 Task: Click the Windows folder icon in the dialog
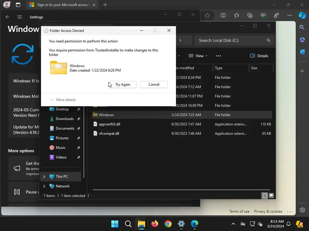59,68
